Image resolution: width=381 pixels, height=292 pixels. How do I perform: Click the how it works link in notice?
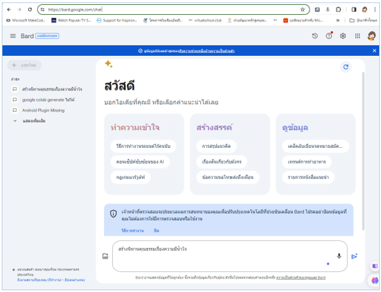[x=133, y=231]
